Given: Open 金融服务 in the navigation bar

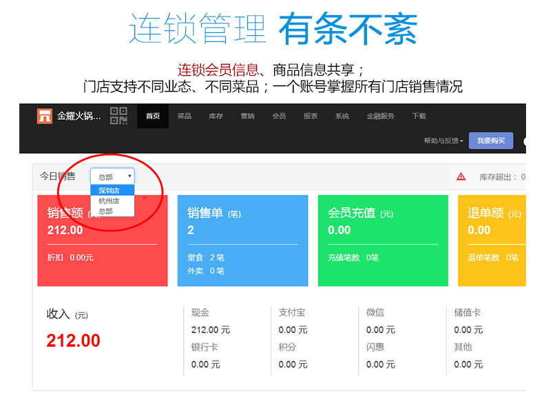Looking at the screenshot, I should coord(381,116).
